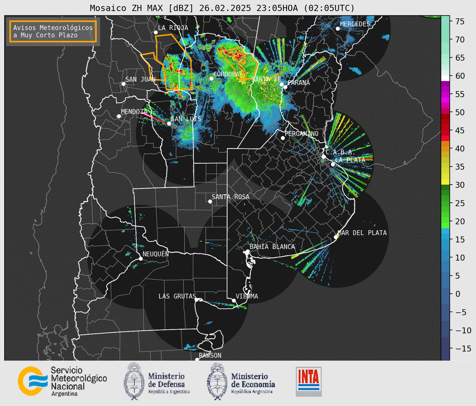
Task: Click the MERCEDES city label
Action: point(355,24)
